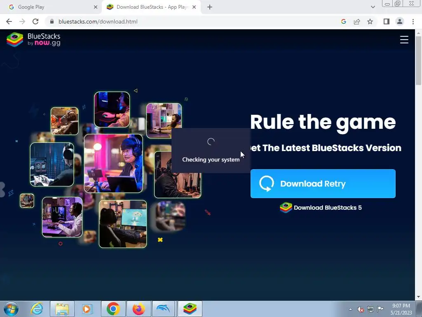The width and height of the screenshot is (422, 317).
Task: Show hidden system tray icons
Action: [x=350, y=309]
